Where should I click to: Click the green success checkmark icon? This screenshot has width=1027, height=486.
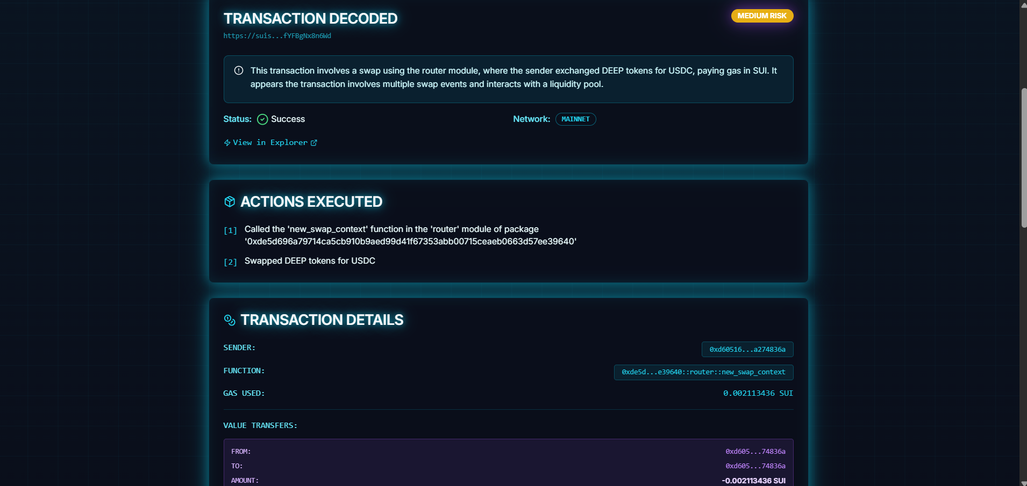pos(262,119)
